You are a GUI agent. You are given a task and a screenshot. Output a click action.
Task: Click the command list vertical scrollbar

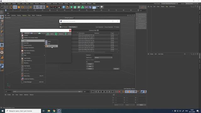click(x=119, y=42)
